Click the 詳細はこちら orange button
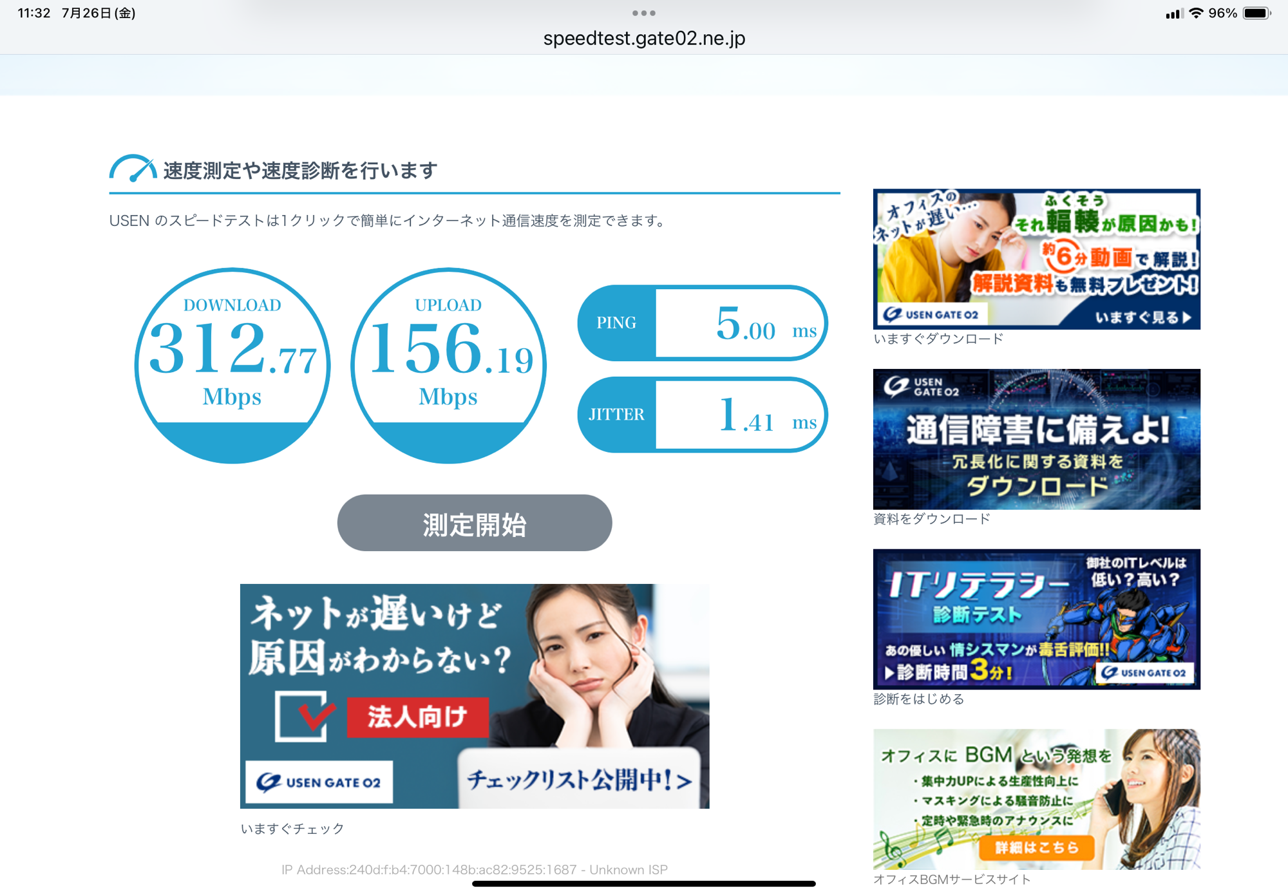The height and width of the screenshot is (895, 1288). tap(1036, 847)
